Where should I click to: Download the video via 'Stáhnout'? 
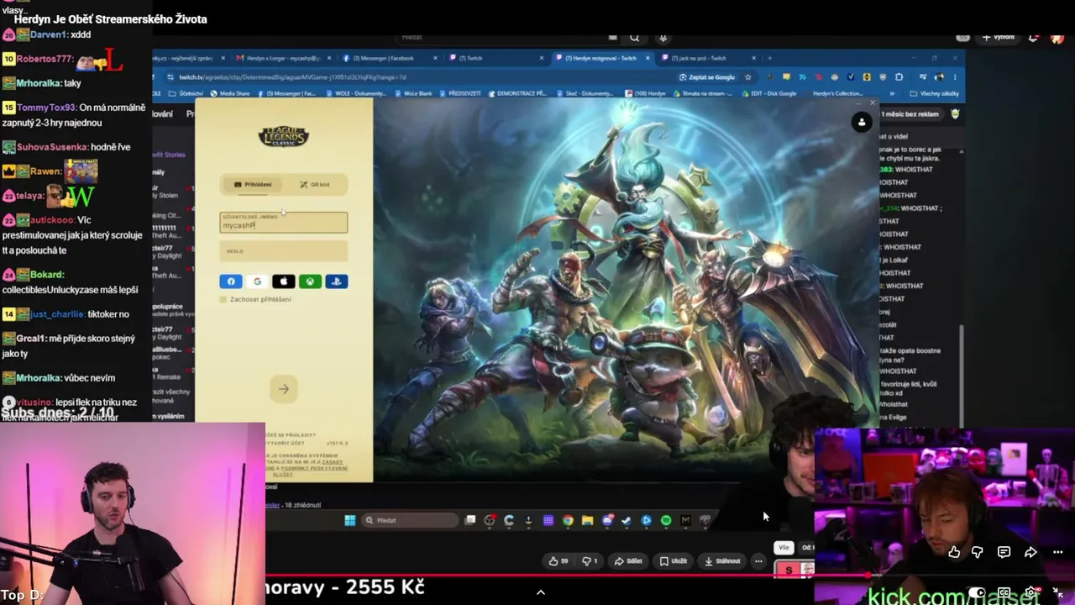tap(723, 560)
